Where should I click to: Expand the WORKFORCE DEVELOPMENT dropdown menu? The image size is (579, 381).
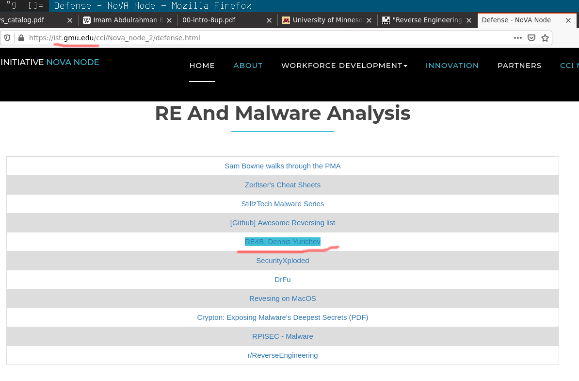pos(344,66)
